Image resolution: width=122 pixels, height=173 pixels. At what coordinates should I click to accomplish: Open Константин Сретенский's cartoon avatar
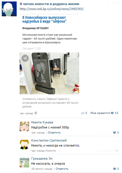(24, 145)
